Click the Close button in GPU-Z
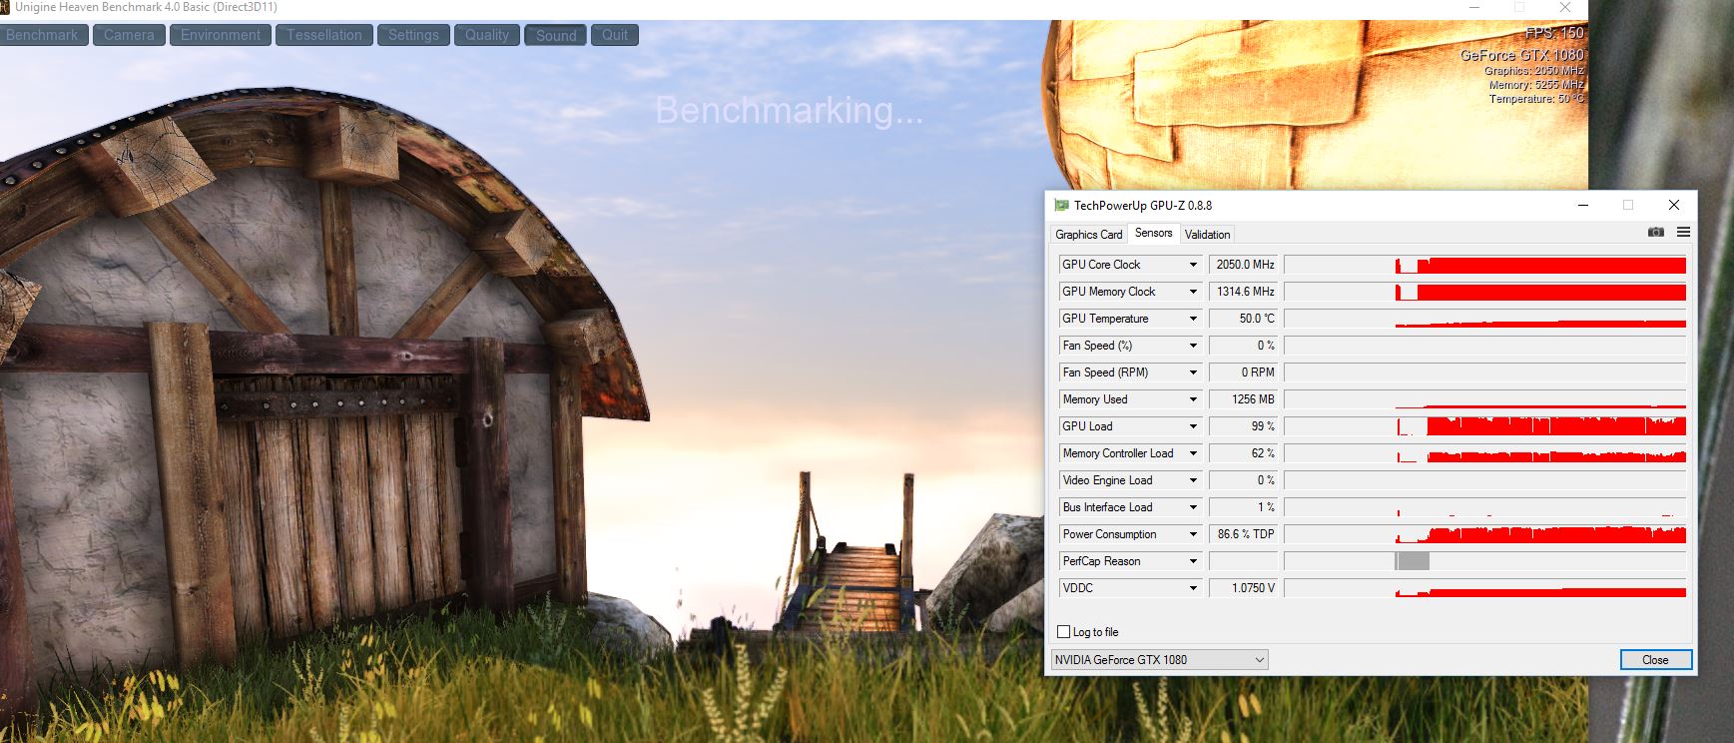Screen dimensions: 1734x743 pyautogui.click(x=1655, y=660)
